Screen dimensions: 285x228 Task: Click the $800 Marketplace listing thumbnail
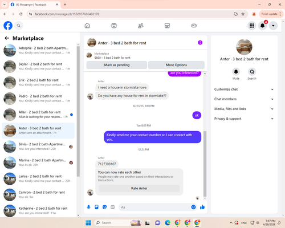89,55
